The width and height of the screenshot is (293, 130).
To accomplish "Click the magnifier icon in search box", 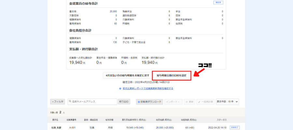I will 70,102.
